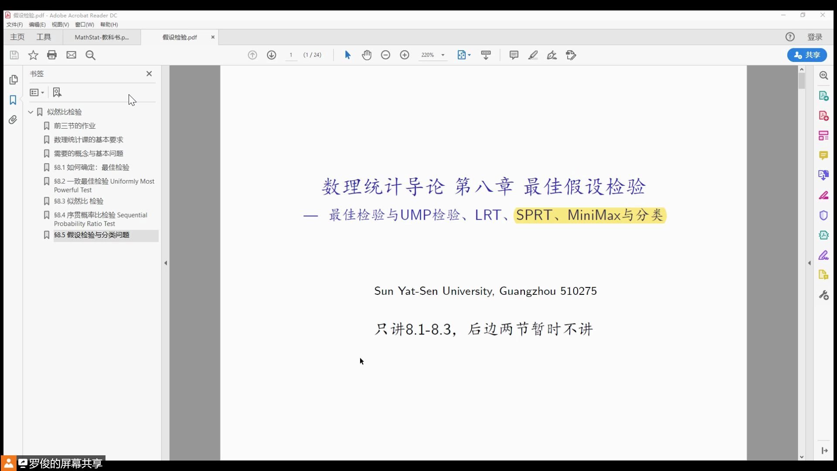
Task: Jump to §8.1 如何确定：最佳检验 bookmark
Action: coord(92,167)
